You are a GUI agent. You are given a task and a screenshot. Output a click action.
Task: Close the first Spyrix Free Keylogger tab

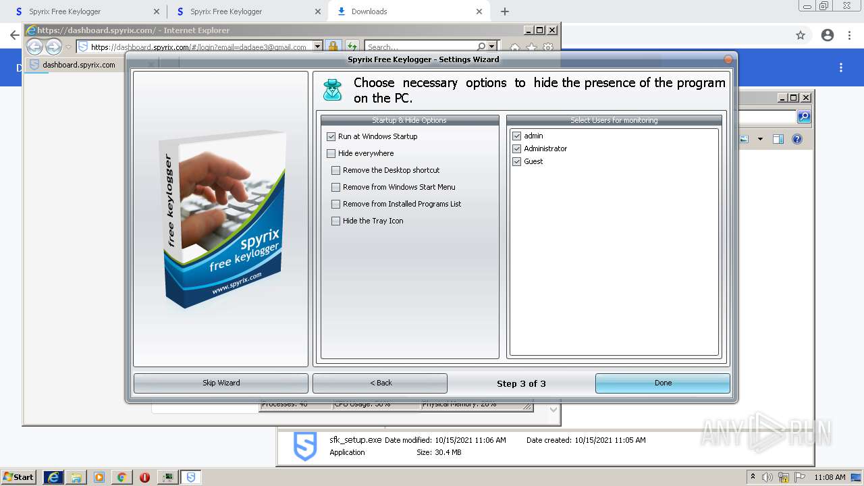coord(157,11)
